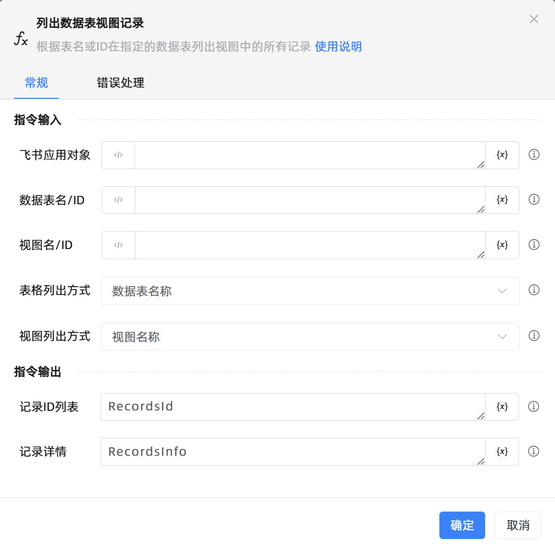The width and height of the screenshot is (555, 553).
Task: Cancel with the 取消 button
Action: click(x=518, y=526)
